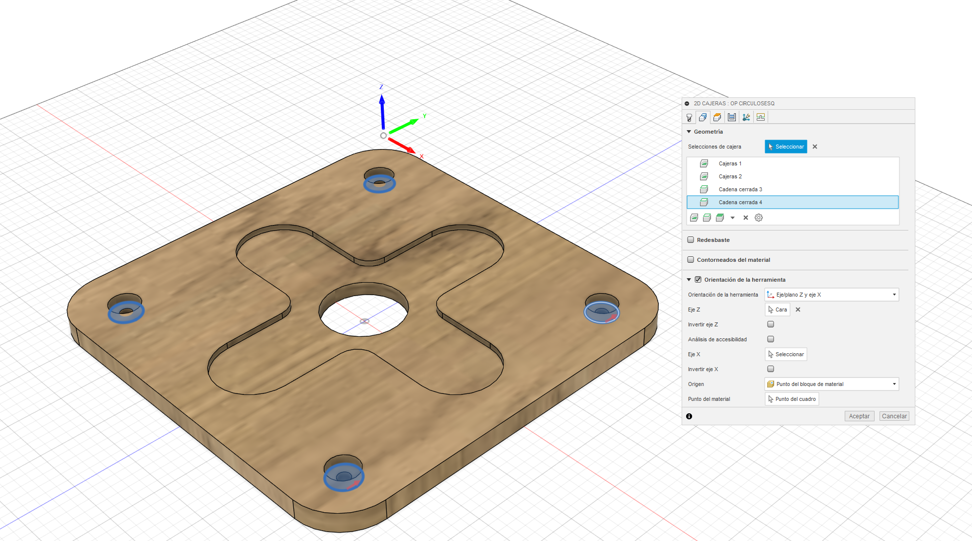Toggle Invertir eje X checkbox

click(771, 369)
